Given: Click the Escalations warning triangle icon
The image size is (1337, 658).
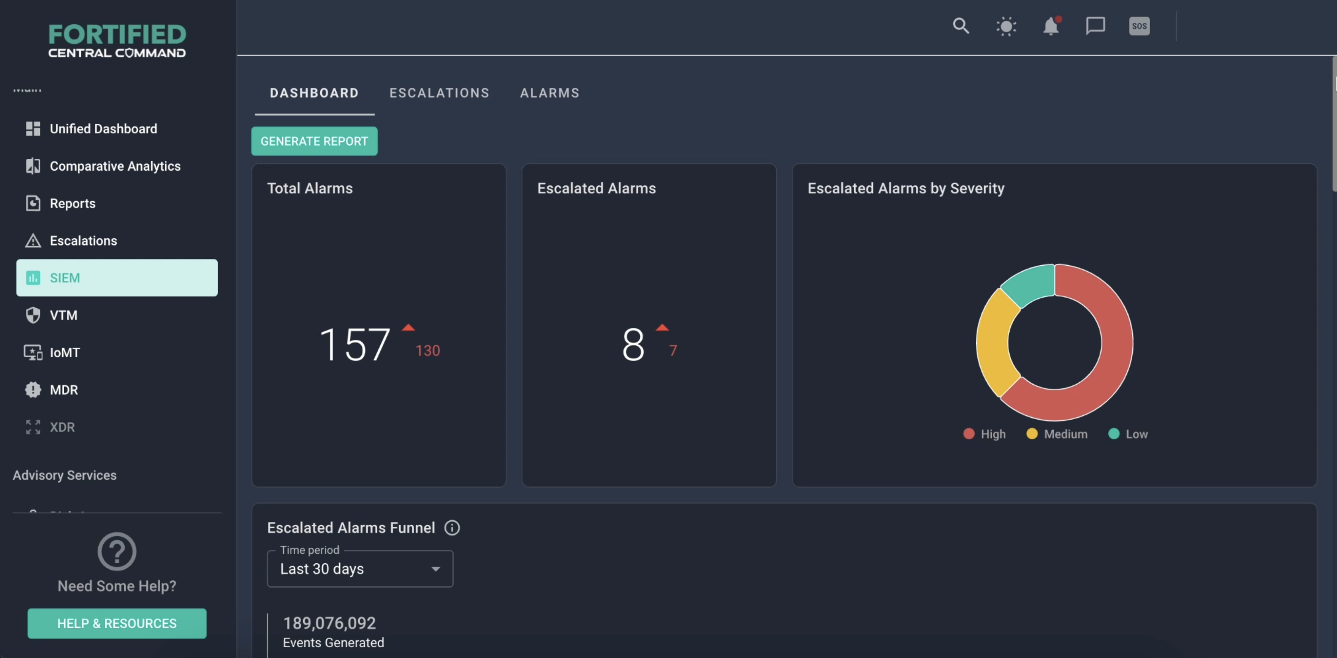Looking at the screenshot, I should 33,241.
